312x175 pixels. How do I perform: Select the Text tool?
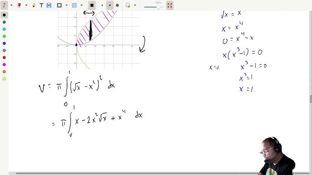point(41,5)
